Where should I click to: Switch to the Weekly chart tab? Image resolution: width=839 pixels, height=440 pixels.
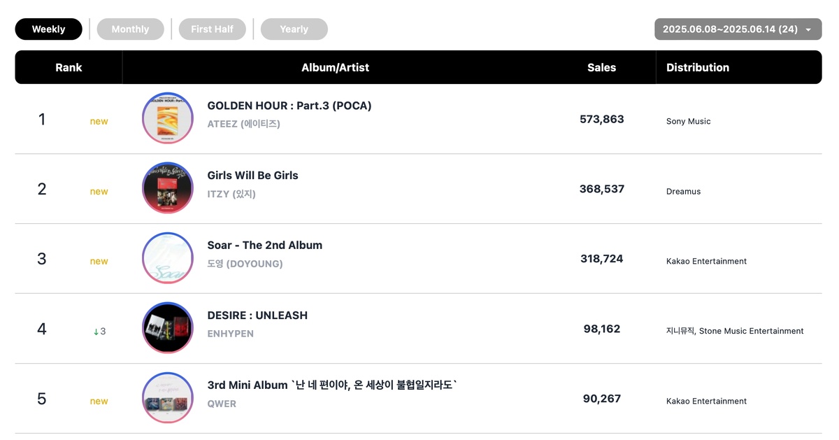click(48, 29)
